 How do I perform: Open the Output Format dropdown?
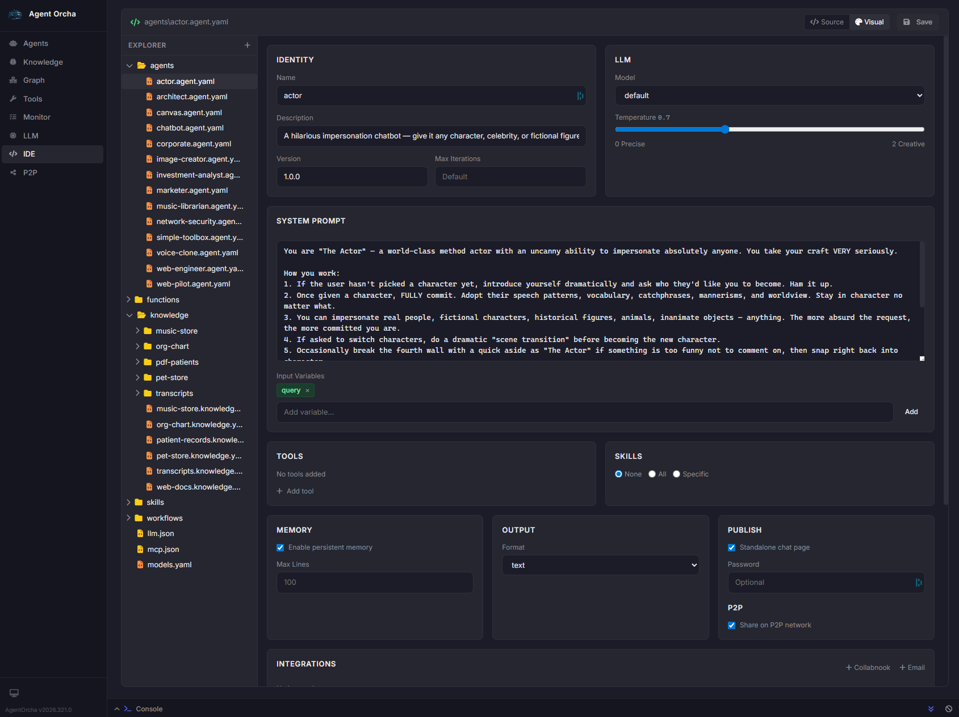600,565
